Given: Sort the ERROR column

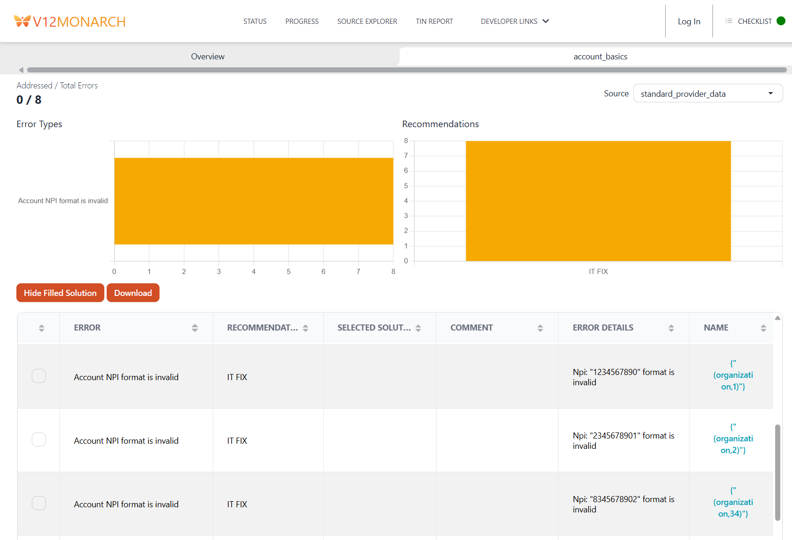Looking at the screenshot, I should point(195,328).
